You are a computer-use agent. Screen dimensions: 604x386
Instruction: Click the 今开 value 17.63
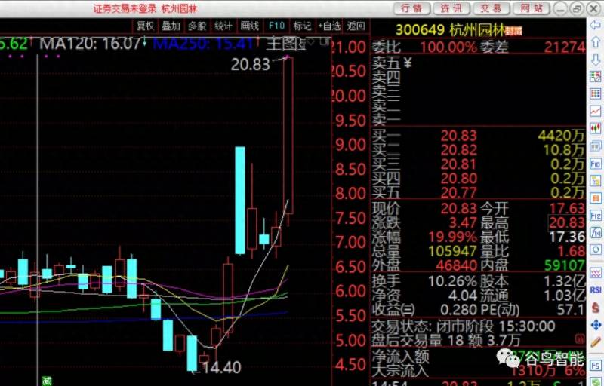[x=567, y=209]
